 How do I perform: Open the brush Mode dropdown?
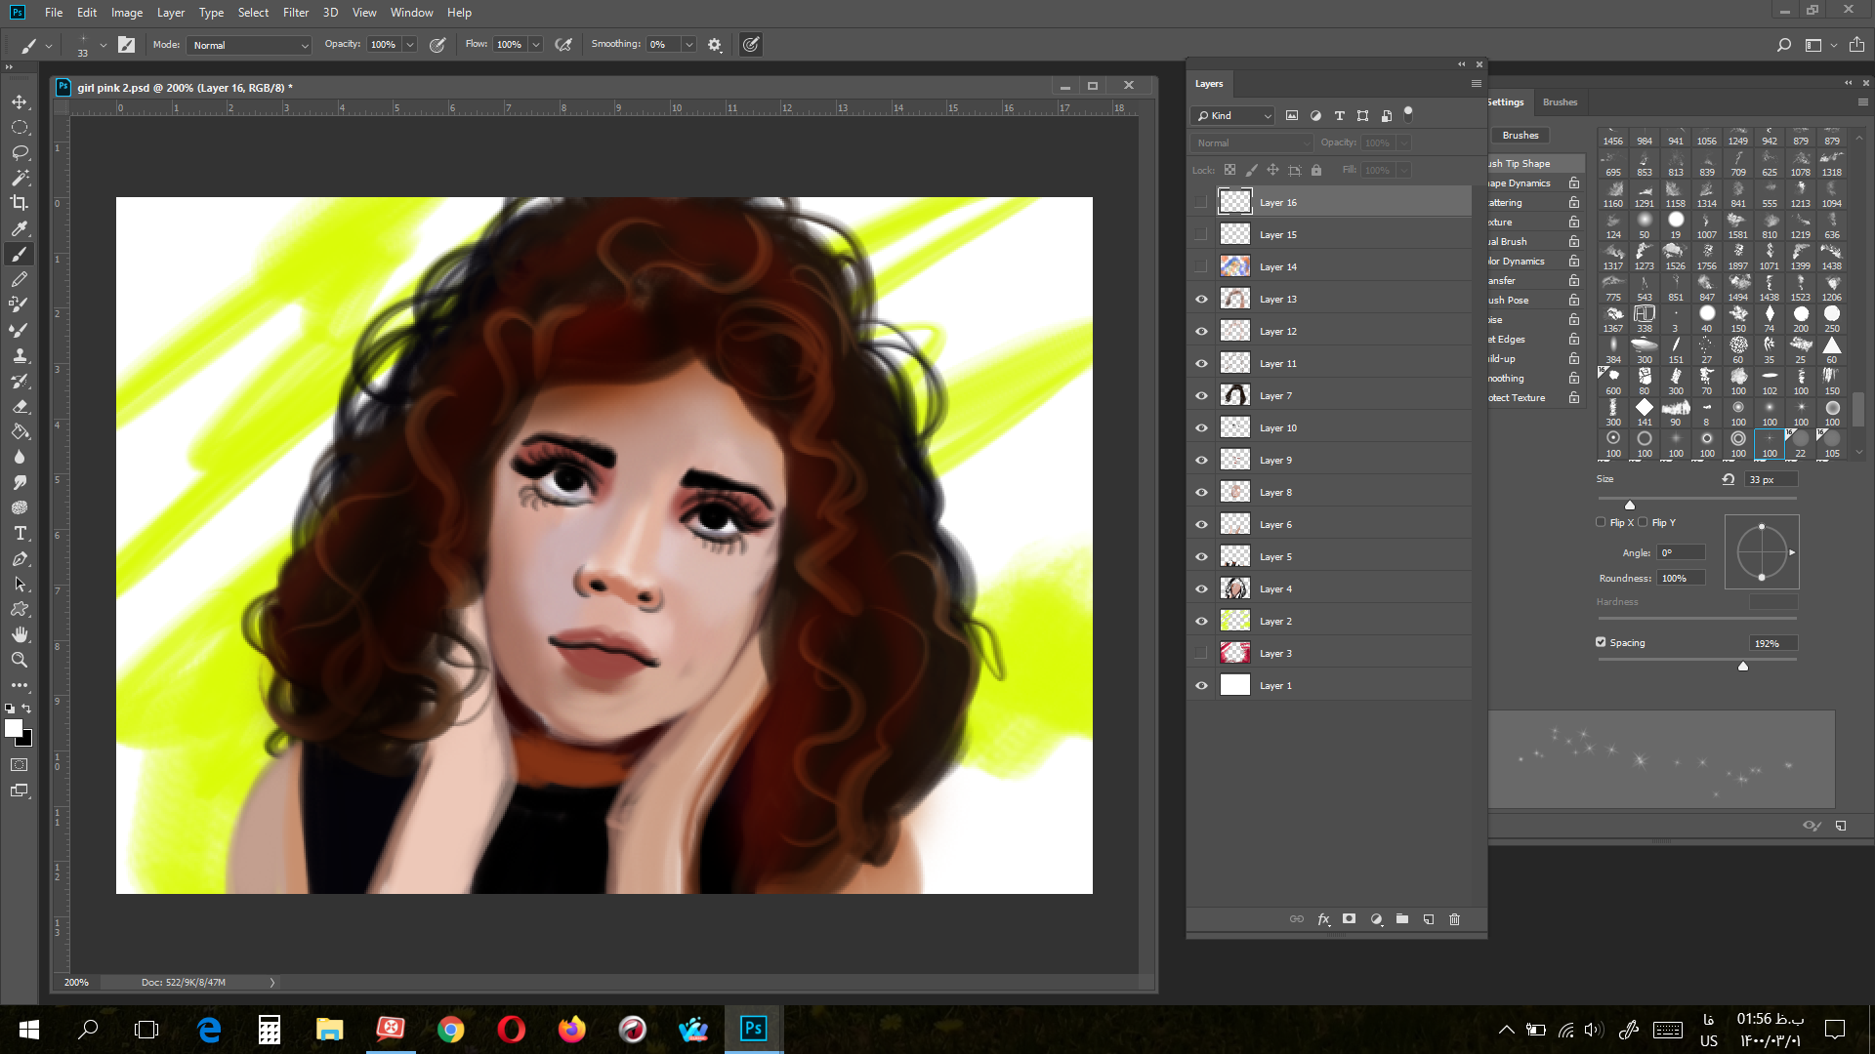[250, 45]
